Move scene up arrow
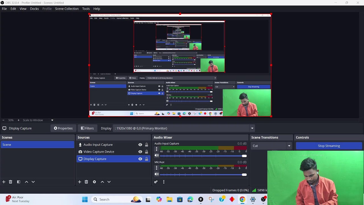 (x=26, y=182)
